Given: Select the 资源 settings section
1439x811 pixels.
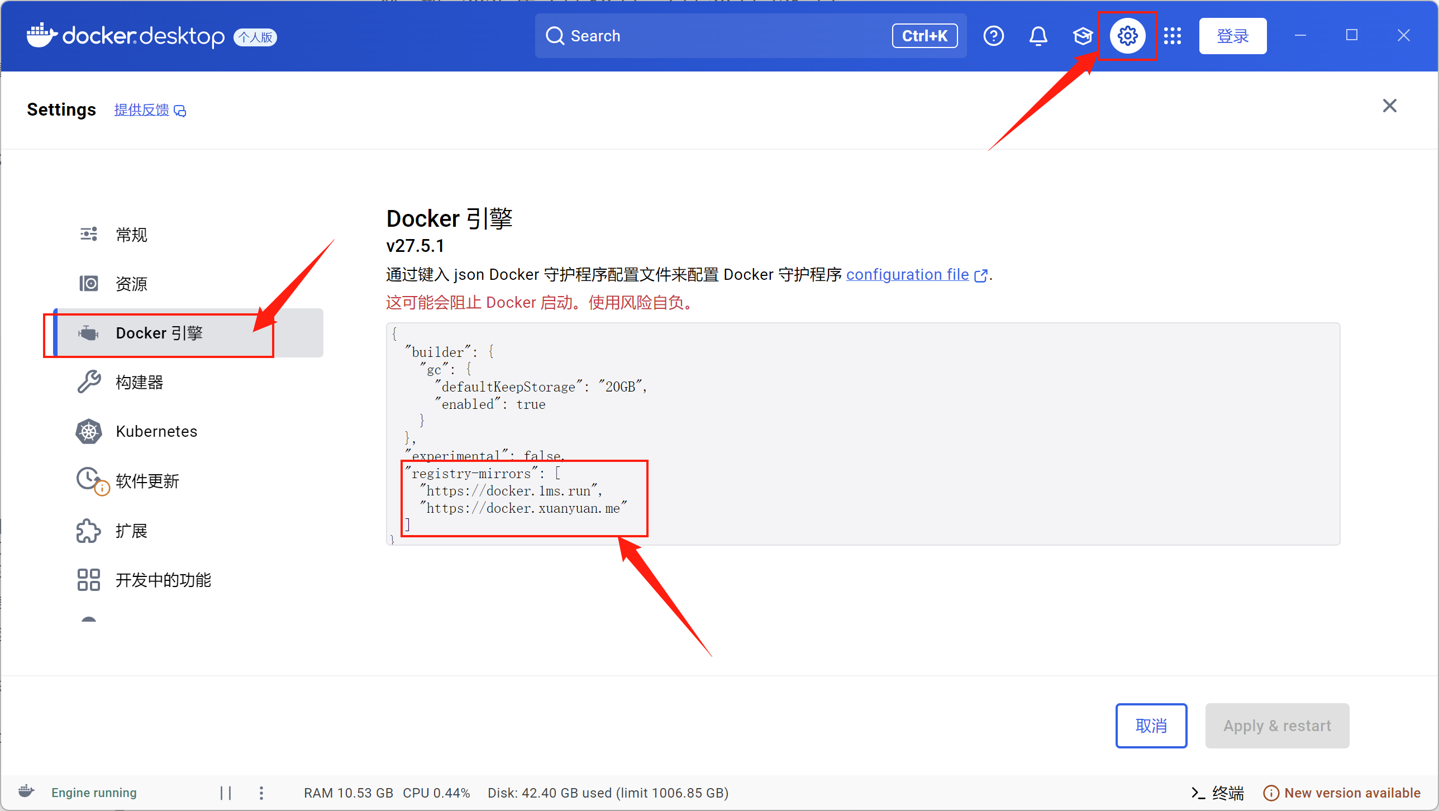Looking at the screenshot, I should coord(188,284).
